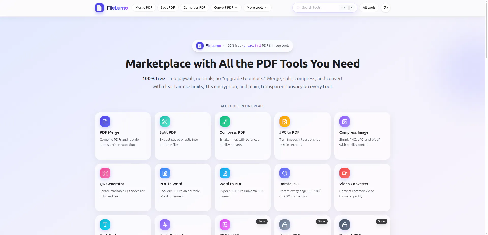Open the PDF Merge card title
488x235 pixels.
(x=110, y=132)
